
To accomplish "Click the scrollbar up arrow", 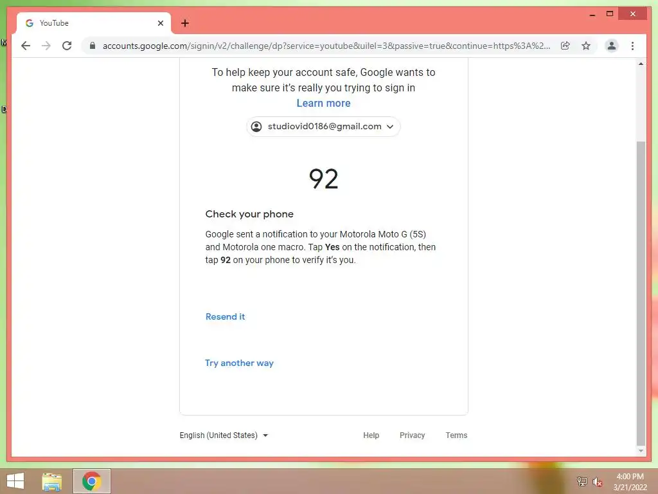I will click(641, 64).
